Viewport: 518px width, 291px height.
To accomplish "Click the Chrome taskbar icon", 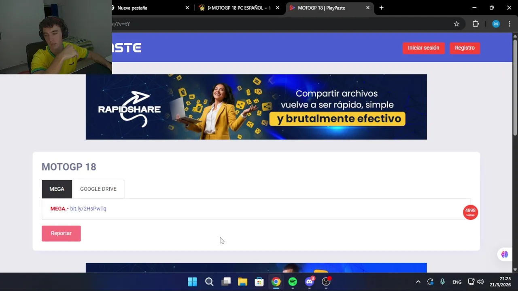I will coord(276,282).
